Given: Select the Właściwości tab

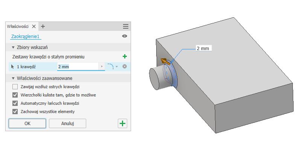Looking at the screenshot, I should coord(18,26).
